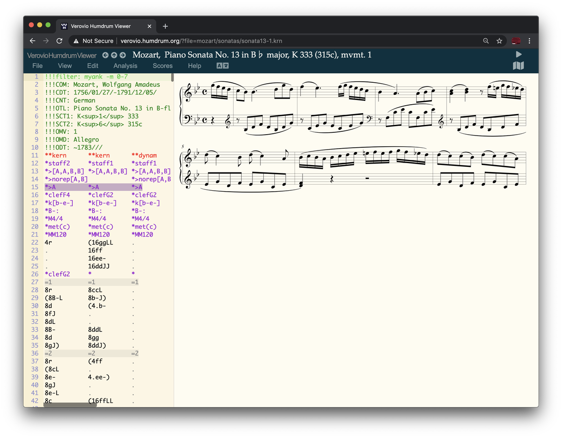The width and height of the screenshot is (562, 438).
Task: Expand the Analysis menu
Action: pos(125,66)
